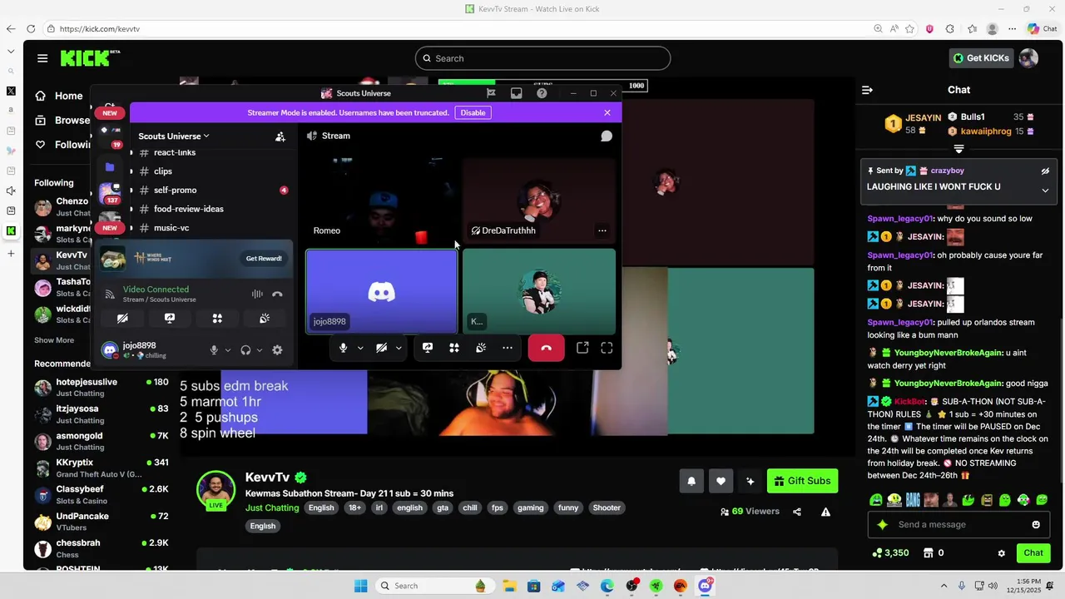Toggle screen share in voice connection panel
This screenshot has height=599, width=1065.
pos(170,318)
